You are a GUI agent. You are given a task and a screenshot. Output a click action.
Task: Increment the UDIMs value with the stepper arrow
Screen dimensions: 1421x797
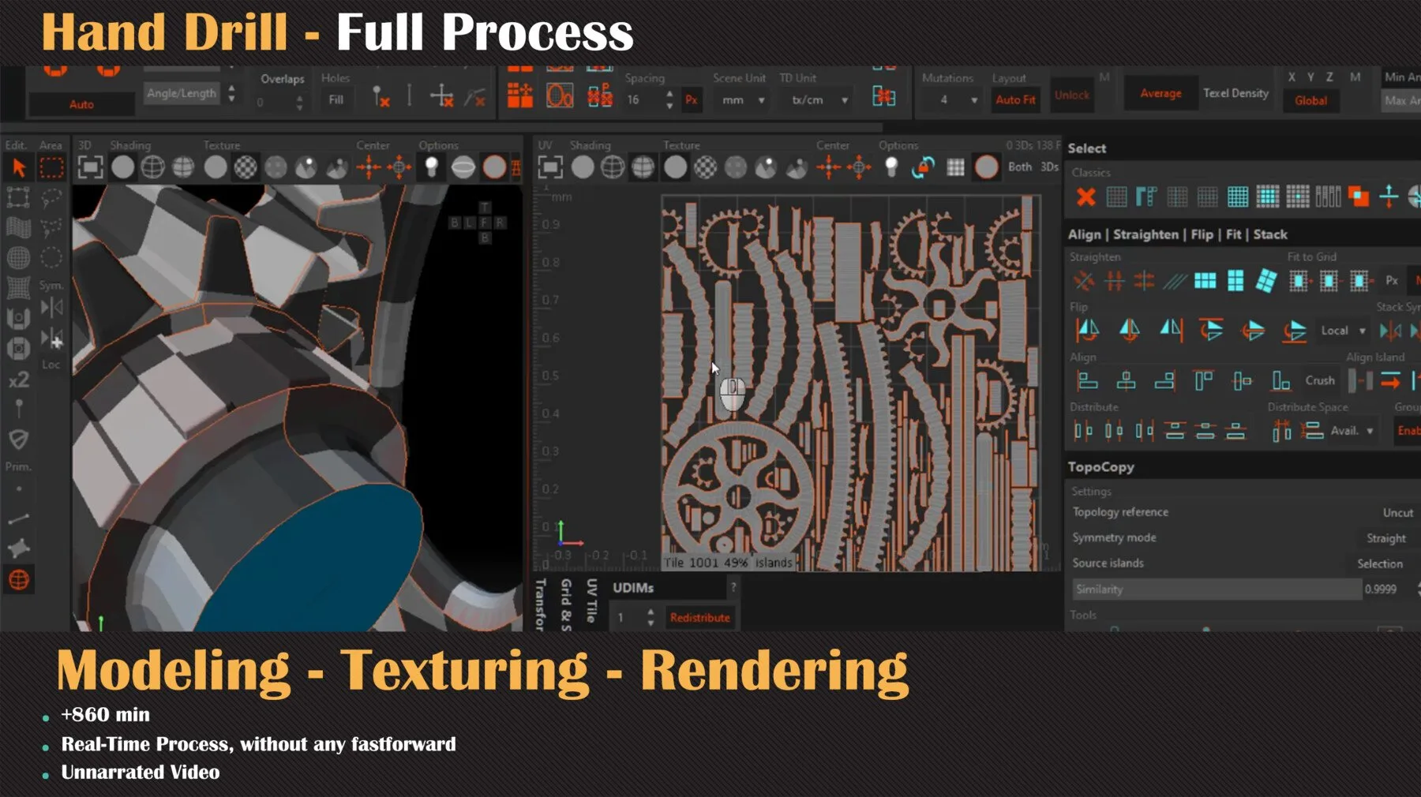click(650, 613)
